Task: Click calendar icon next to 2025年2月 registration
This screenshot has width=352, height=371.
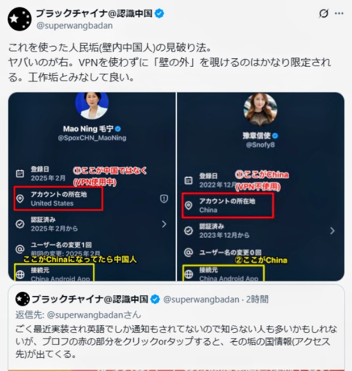Action: 20,173
